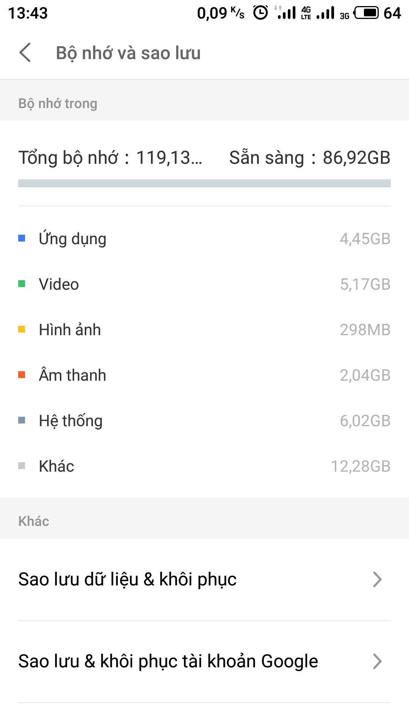
Task: Tap the battery indicator icon
Action: click(x=366, y=13)
